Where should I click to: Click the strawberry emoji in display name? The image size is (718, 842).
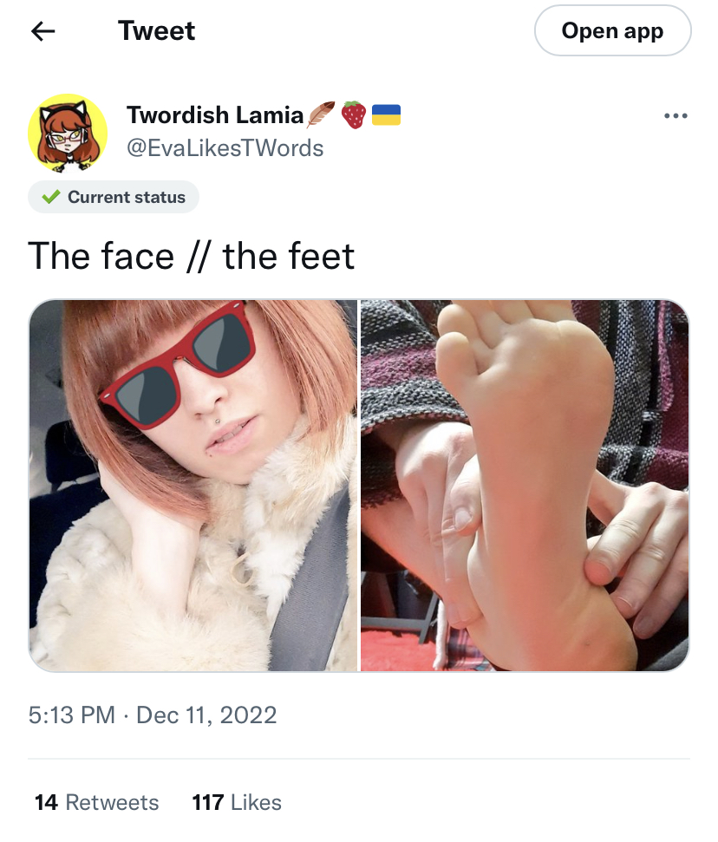tap(353, 114)
